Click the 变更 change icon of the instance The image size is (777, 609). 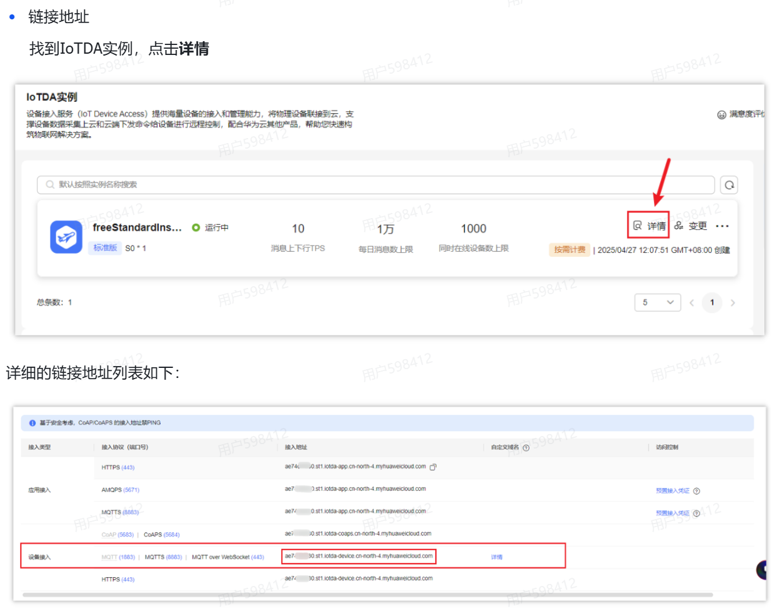tap(678, 225)
